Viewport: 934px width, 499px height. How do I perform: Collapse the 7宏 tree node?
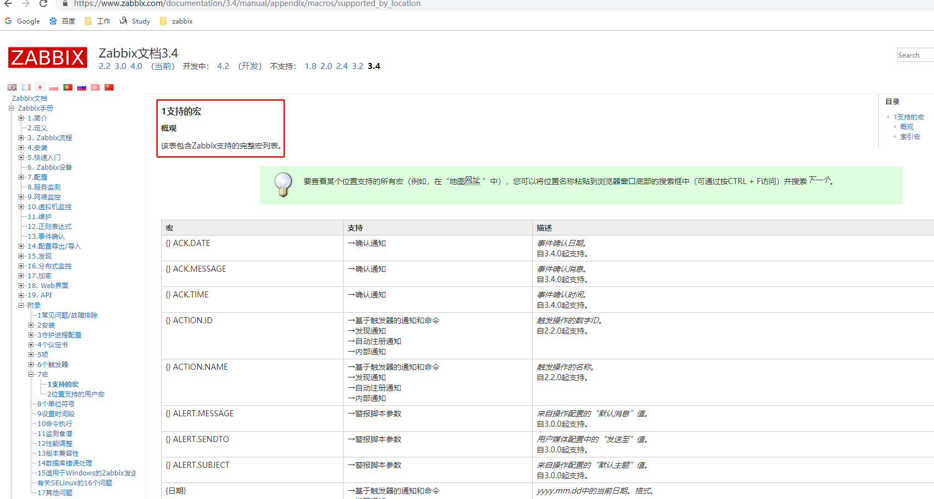click(31, 374)
